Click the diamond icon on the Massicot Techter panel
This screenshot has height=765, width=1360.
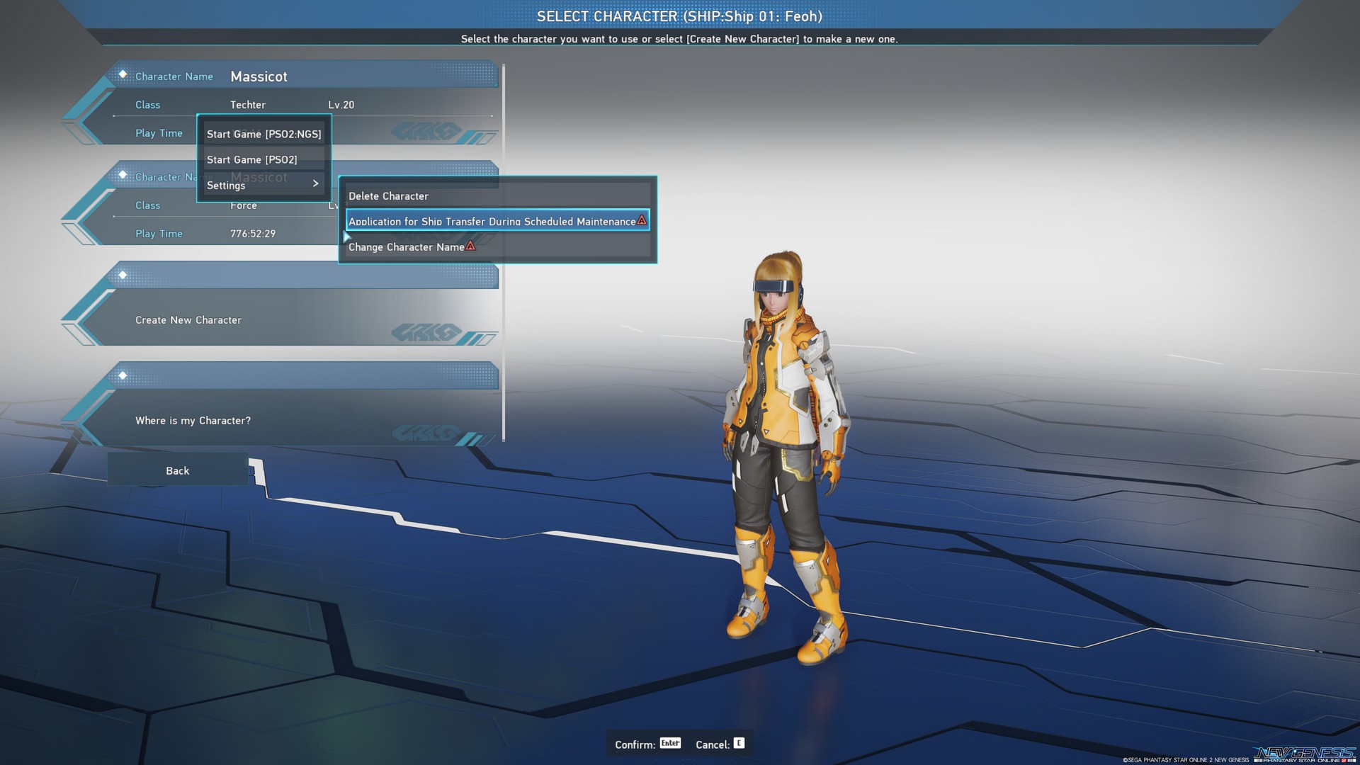coord(123,73)
